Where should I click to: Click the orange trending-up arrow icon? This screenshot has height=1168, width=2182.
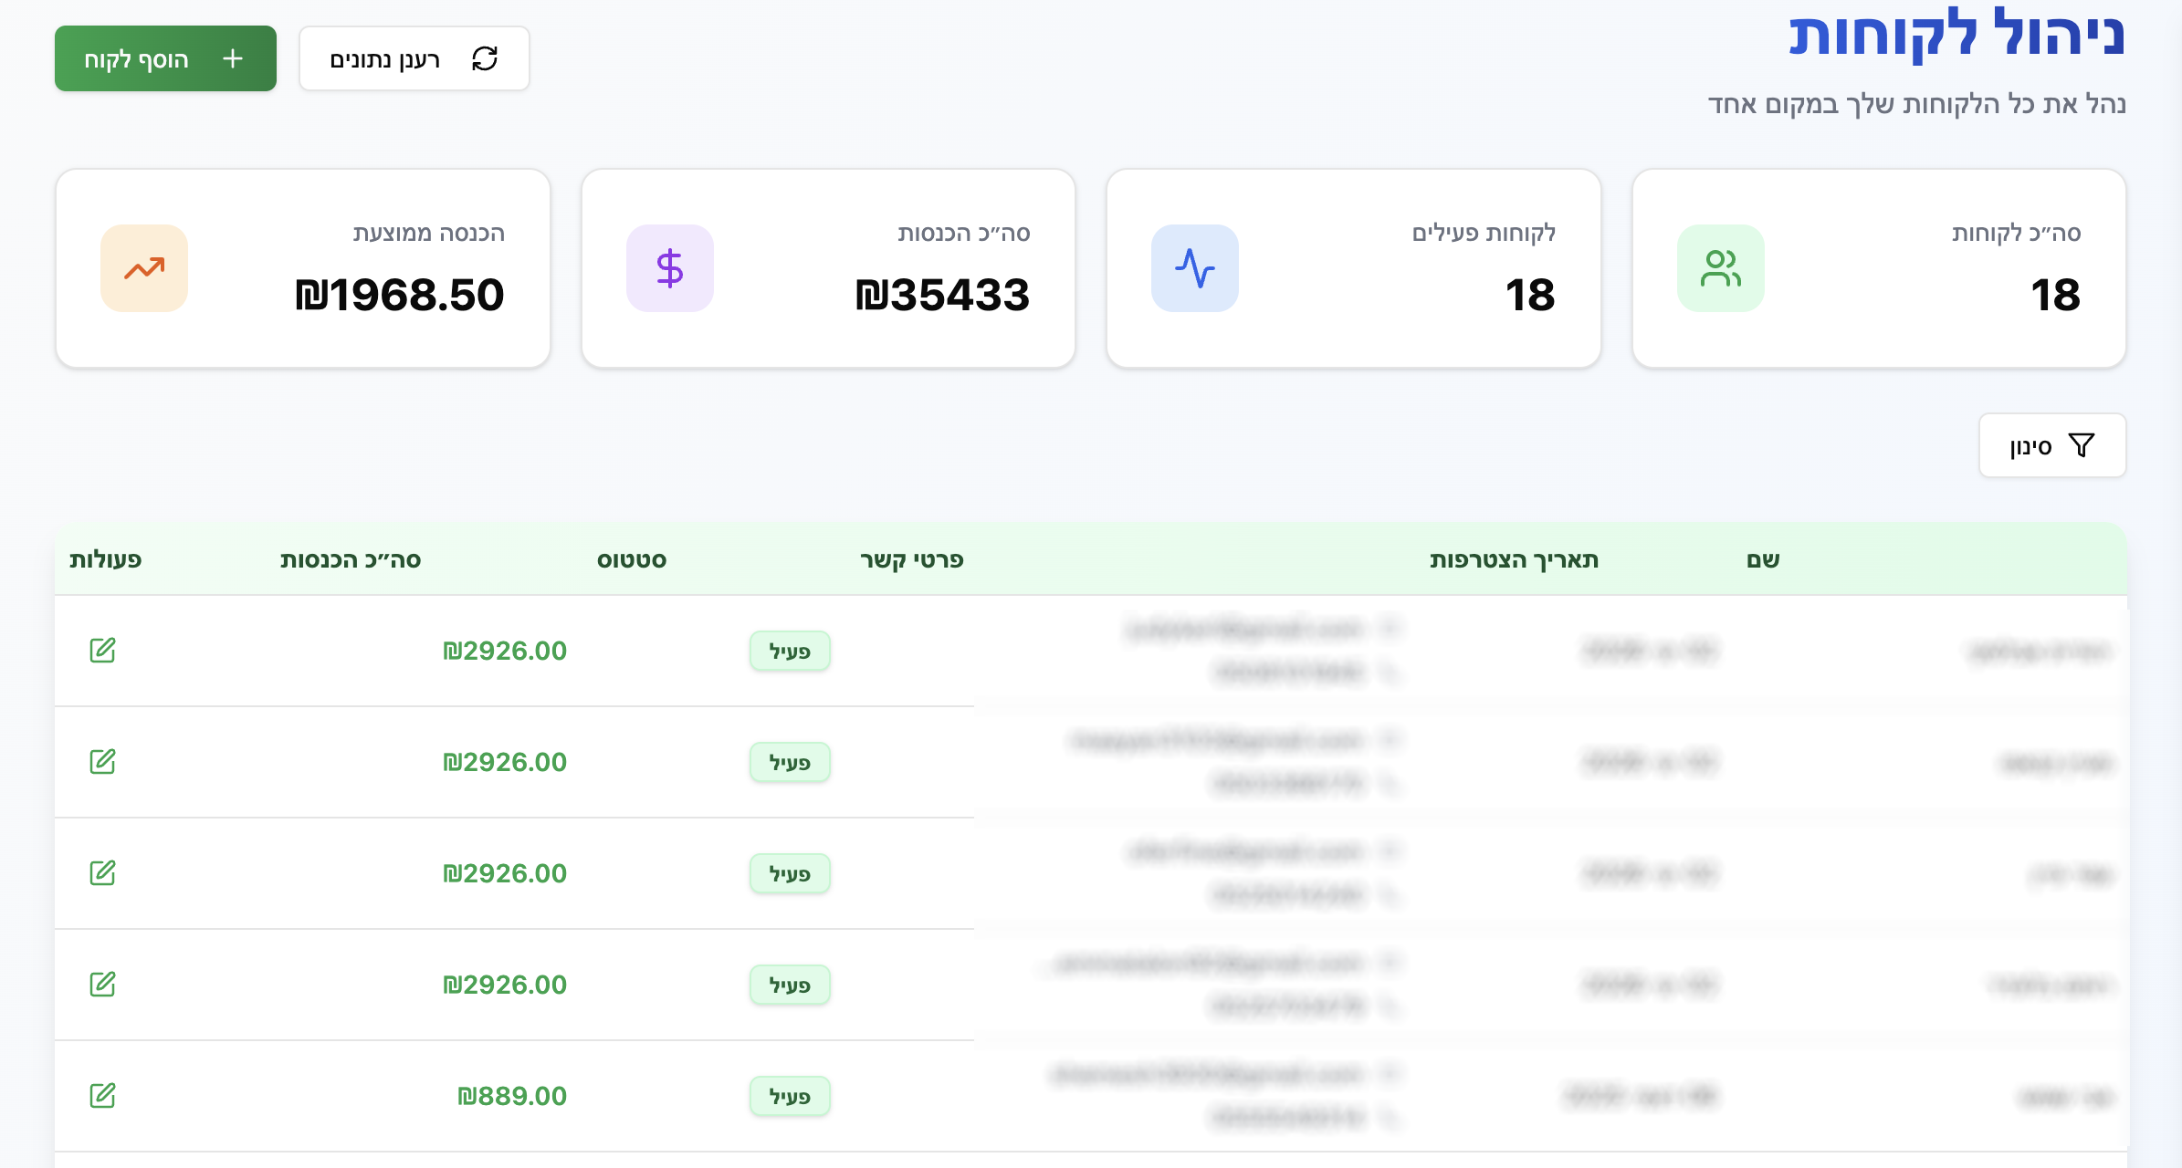click(144, 268)
